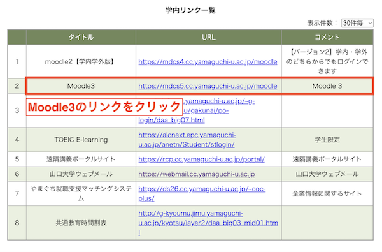This screenshot has height=252, width=382.
Task: Open the mdcs5 Moodle3 link
Action: point(208,86)
